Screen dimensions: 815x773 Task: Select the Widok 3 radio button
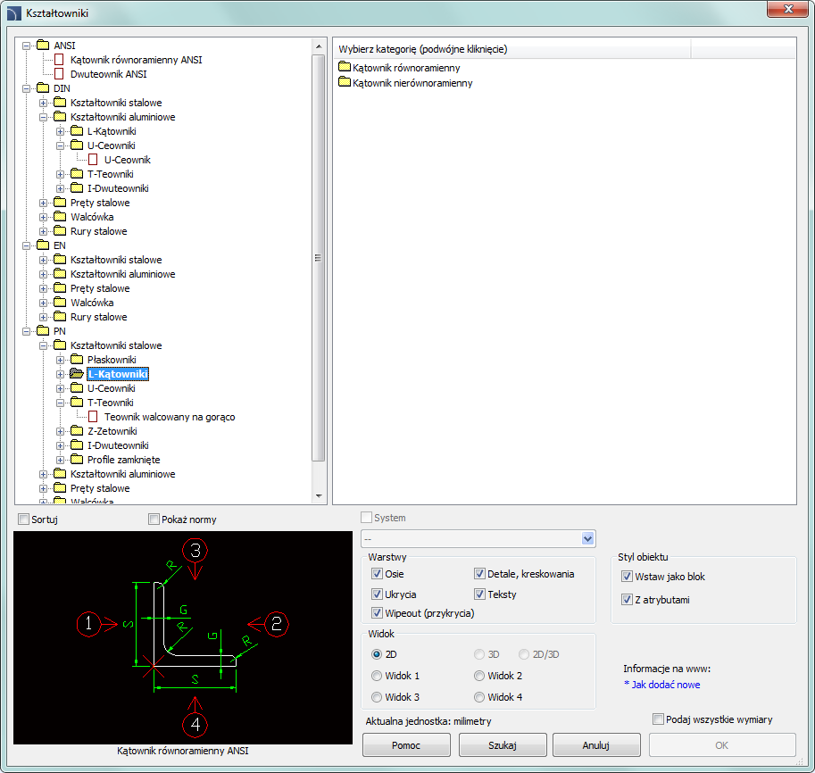377,697
